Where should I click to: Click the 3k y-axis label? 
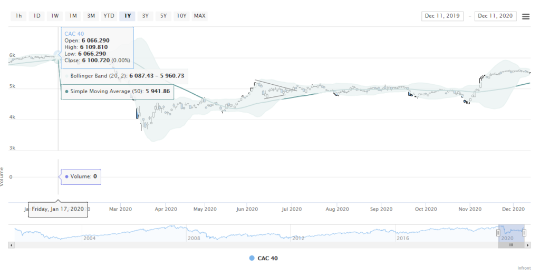click(12, 148)
